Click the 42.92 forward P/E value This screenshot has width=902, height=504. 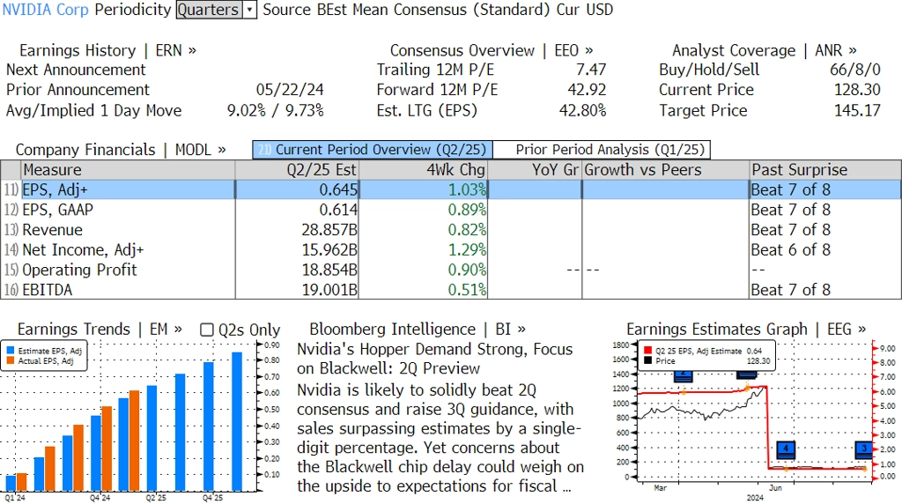pos(587,90)
